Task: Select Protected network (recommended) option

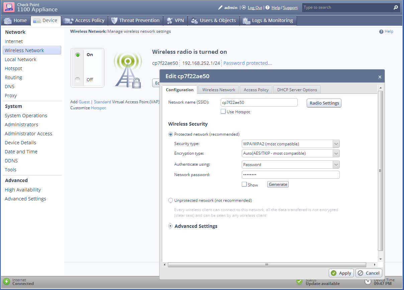Action: 171,134
